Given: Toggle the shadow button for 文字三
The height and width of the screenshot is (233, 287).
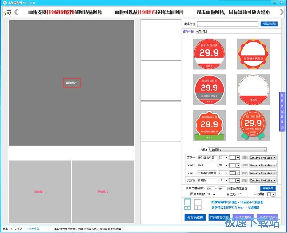Looking at the screenshot, I should (245, 173).
